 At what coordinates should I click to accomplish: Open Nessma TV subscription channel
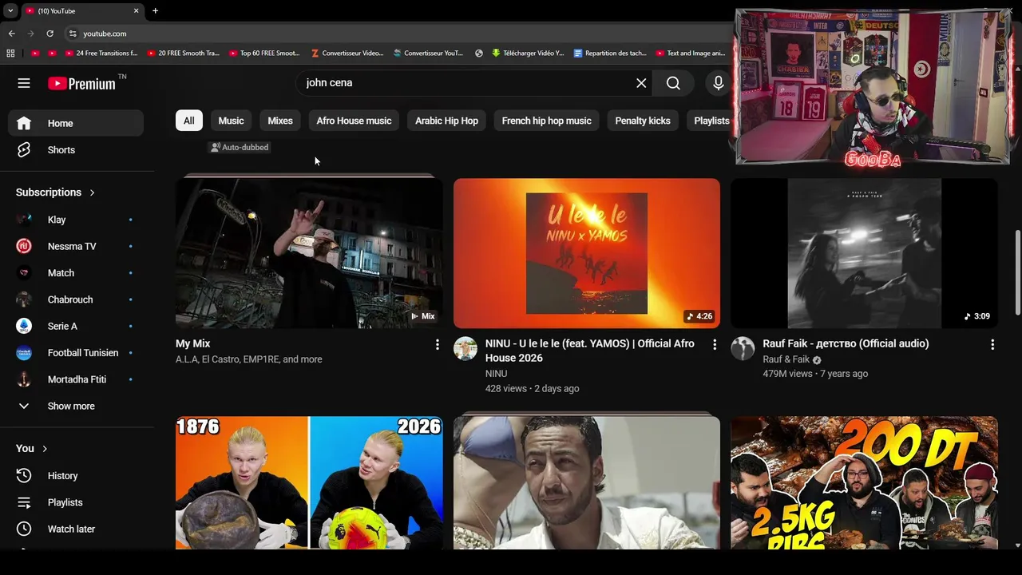(76, 246)
